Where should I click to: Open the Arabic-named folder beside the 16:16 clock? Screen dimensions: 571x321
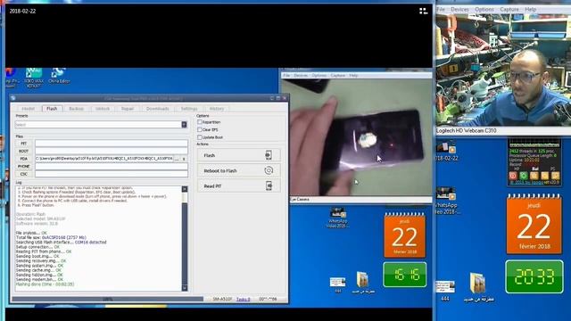pyautogui.click(x=363, y=283)
